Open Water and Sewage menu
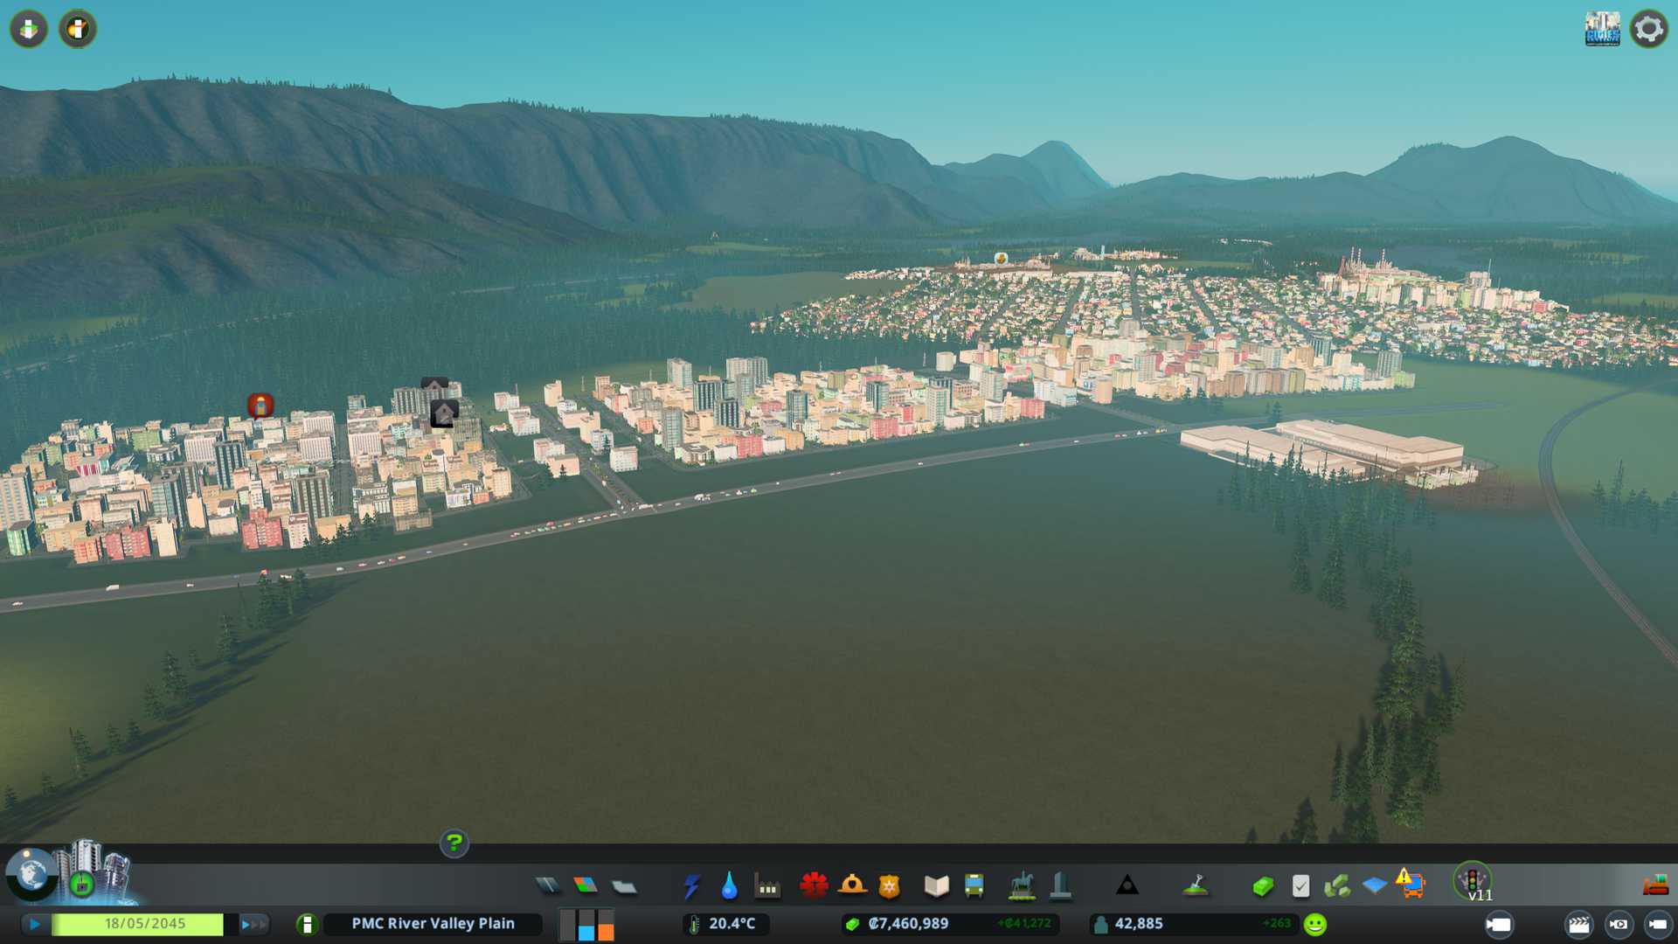 729,886
